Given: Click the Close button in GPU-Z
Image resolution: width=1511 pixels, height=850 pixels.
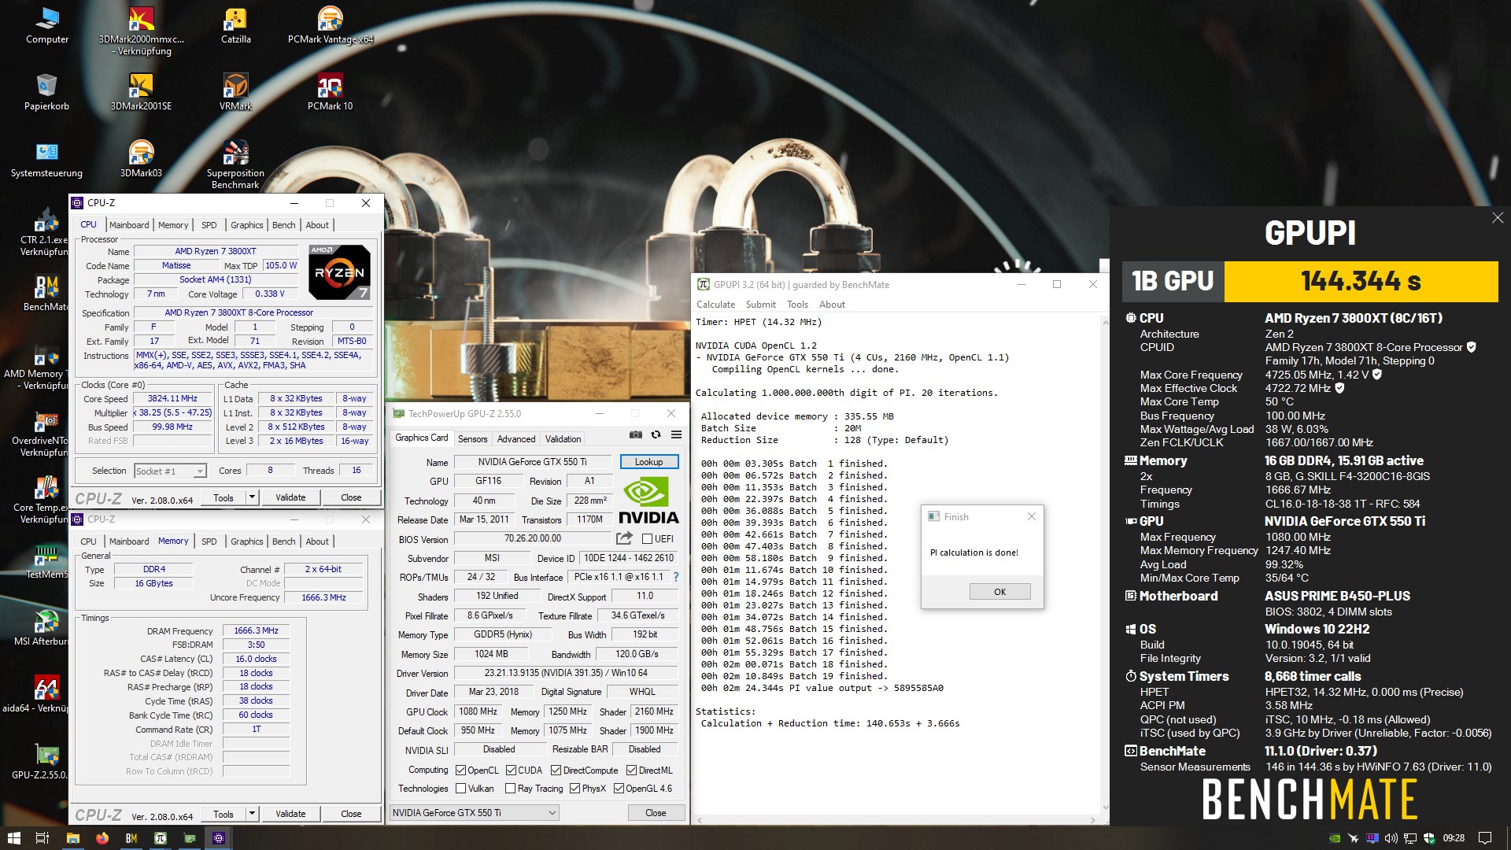Looking at the screenshot, I should point(656,812).
